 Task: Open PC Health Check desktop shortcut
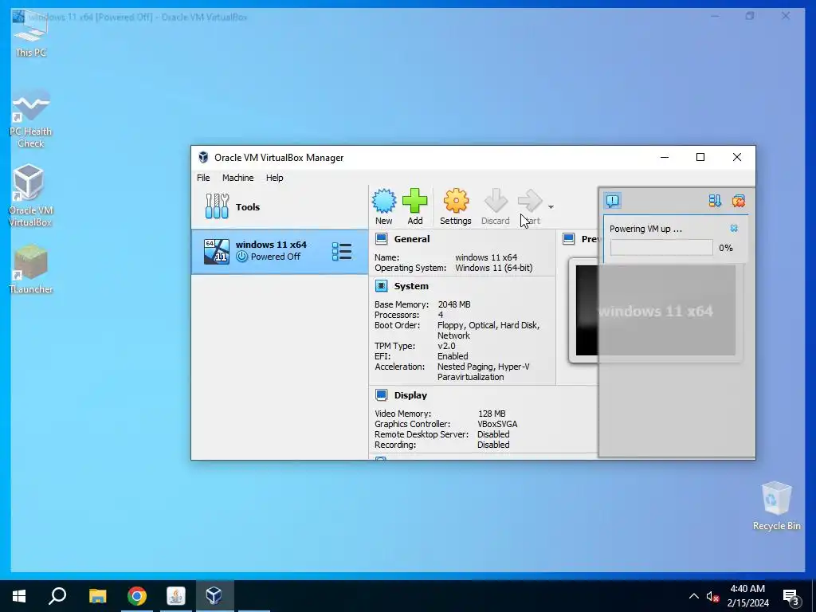pyautogui.click(x=31, y=120)
